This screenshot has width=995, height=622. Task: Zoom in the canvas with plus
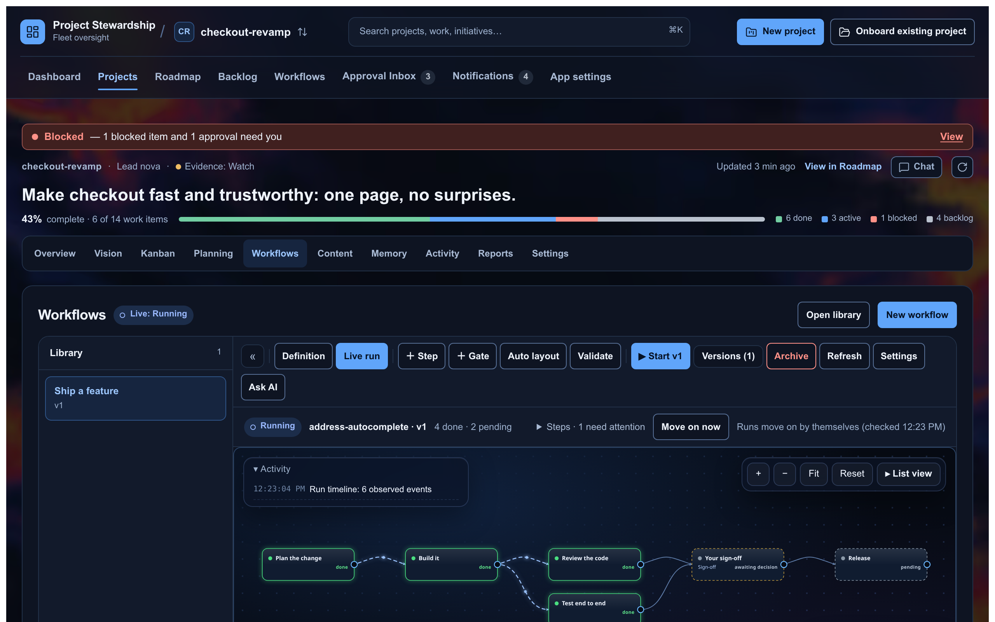[x=758, y=474]
